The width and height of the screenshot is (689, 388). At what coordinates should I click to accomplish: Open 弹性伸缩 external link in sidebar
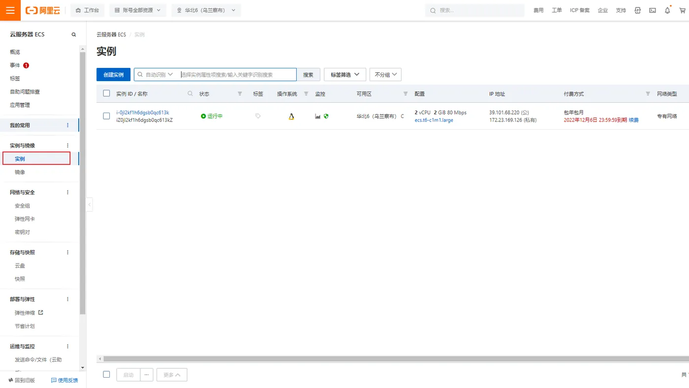click(29, 313)
